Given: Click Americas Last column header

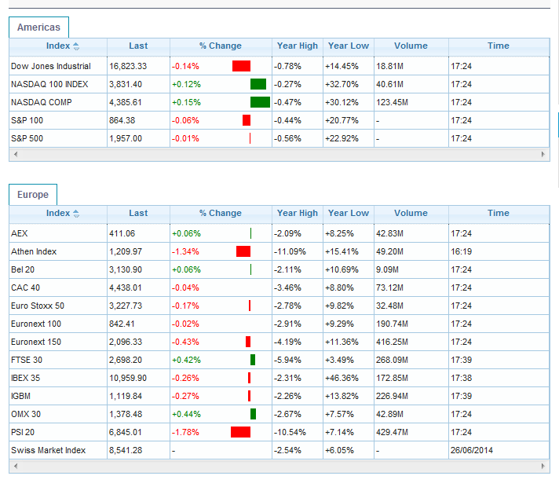Looking at the screenshot, I should pos(138,46).
